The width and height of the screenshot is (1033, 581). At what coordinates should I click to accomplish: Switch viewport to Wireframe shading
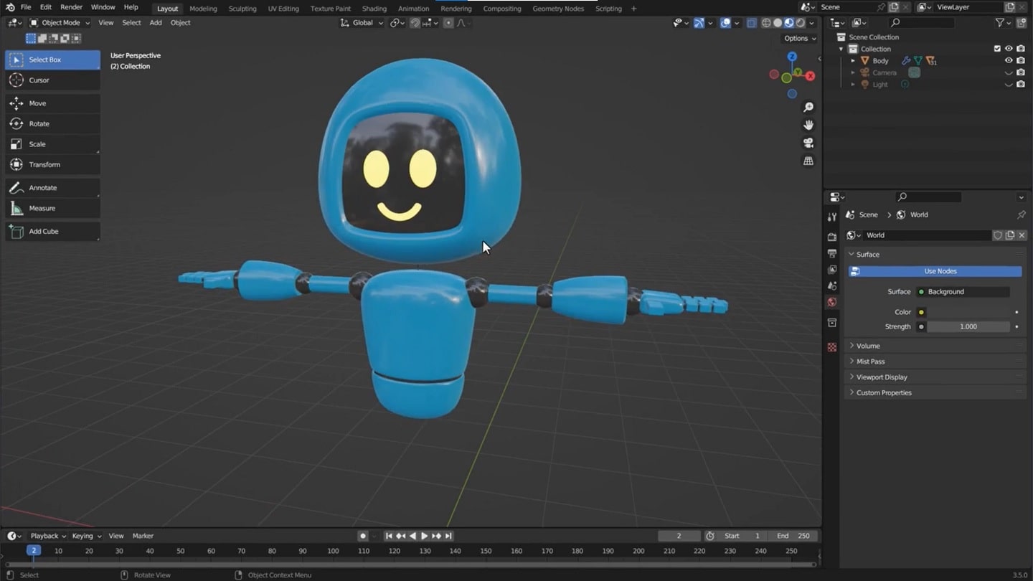pos(766,23)
